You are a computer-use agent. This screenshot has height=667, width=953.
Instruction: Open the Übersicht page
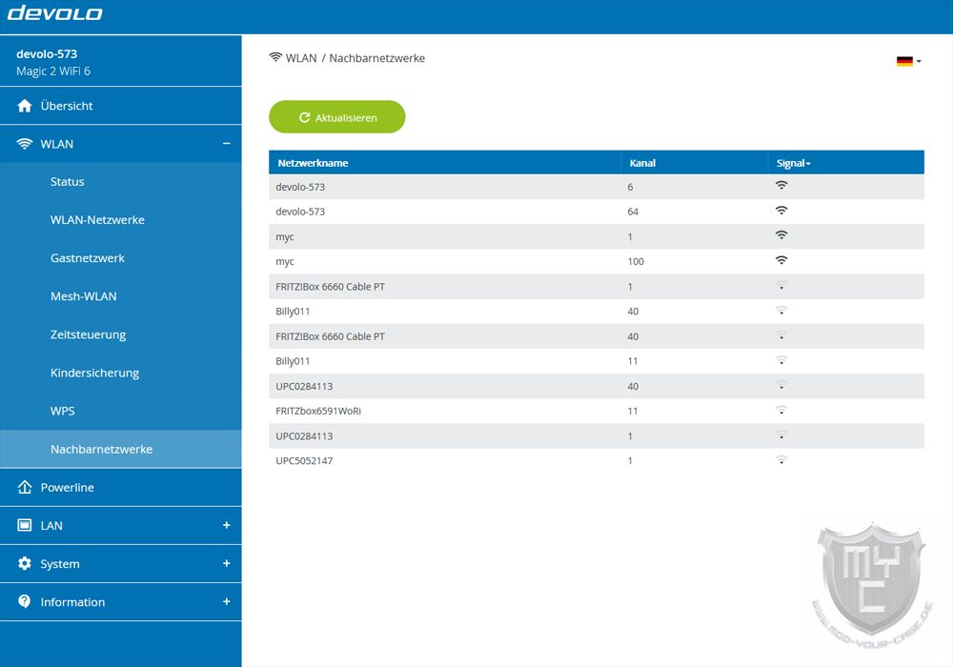(x=120, y=106)
